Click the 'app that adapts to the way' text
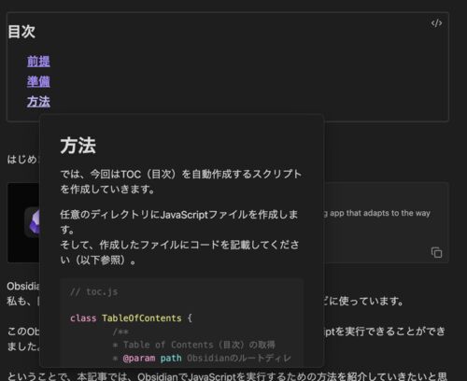The height and width of the screenshot is (381, 467). tap(380, 213)
